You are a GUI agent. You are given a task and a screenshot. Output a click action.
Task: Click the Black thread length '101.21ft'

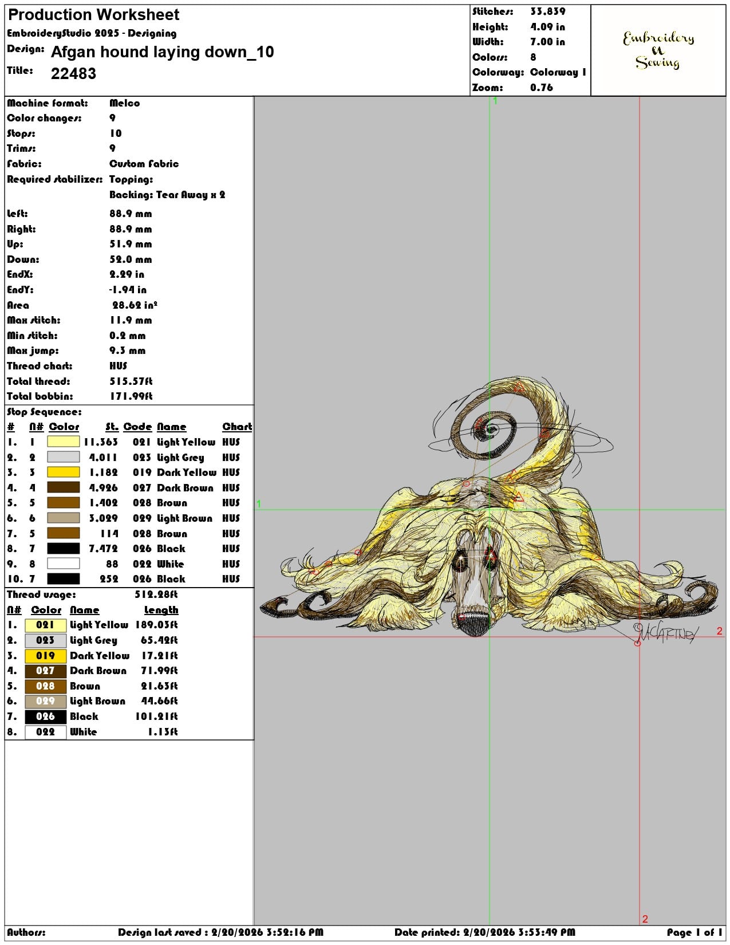coord(156,716)
